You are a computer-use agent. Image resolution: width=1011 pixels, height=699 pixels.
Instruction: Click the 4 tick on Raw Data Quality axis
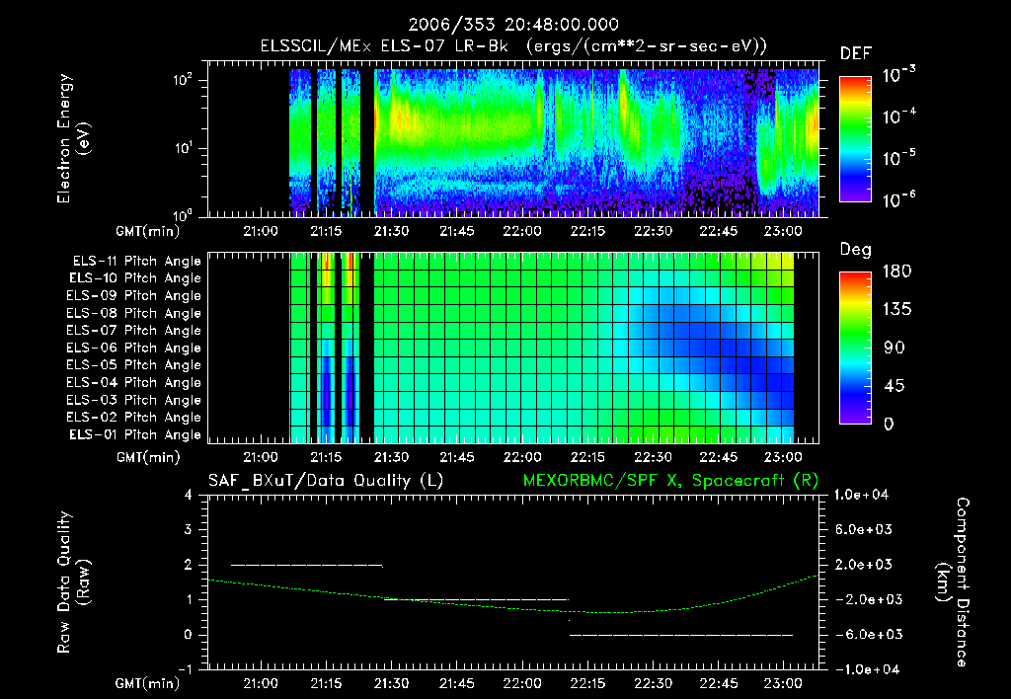(x=189, y=495)
